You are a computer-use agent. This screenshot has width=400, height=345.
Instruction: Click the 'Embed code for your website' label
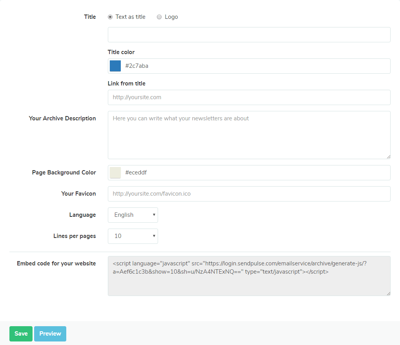pos(56,263)
